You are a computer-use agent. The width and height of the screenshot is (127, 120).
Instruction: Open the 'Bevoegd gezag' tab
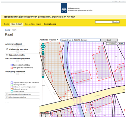pyautogui.click(x=50, y=24)
